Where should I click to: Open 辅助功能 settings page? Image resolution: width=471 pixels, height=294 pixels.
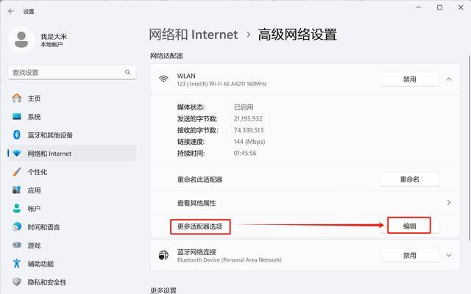(x=72, y=263)
